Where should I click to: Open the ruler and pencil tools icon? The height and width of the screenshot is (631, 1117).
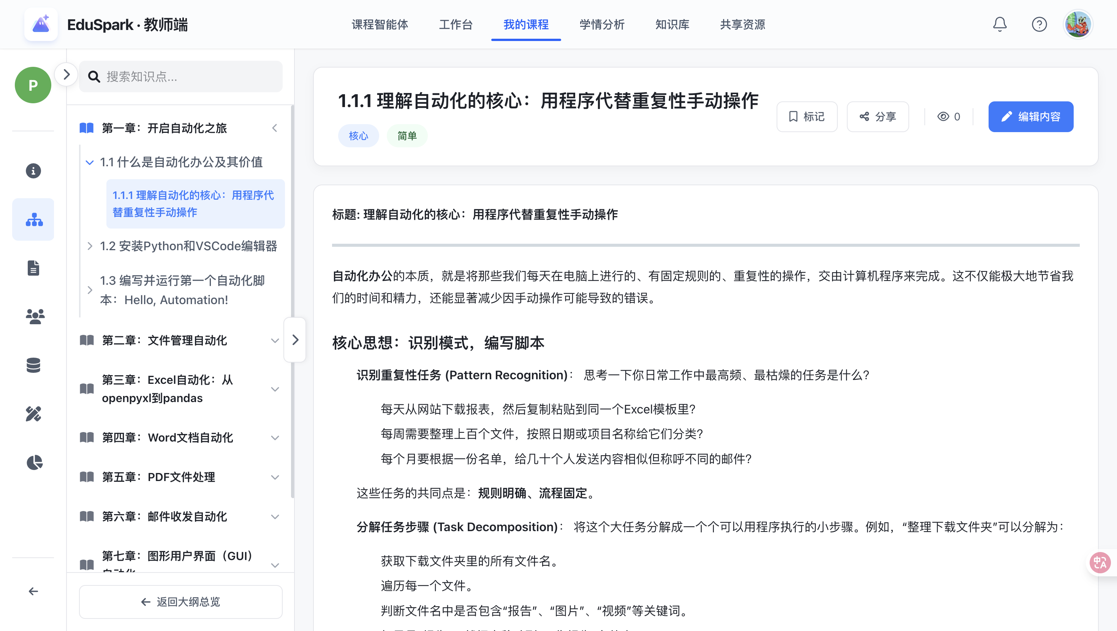tap(33, 413)
